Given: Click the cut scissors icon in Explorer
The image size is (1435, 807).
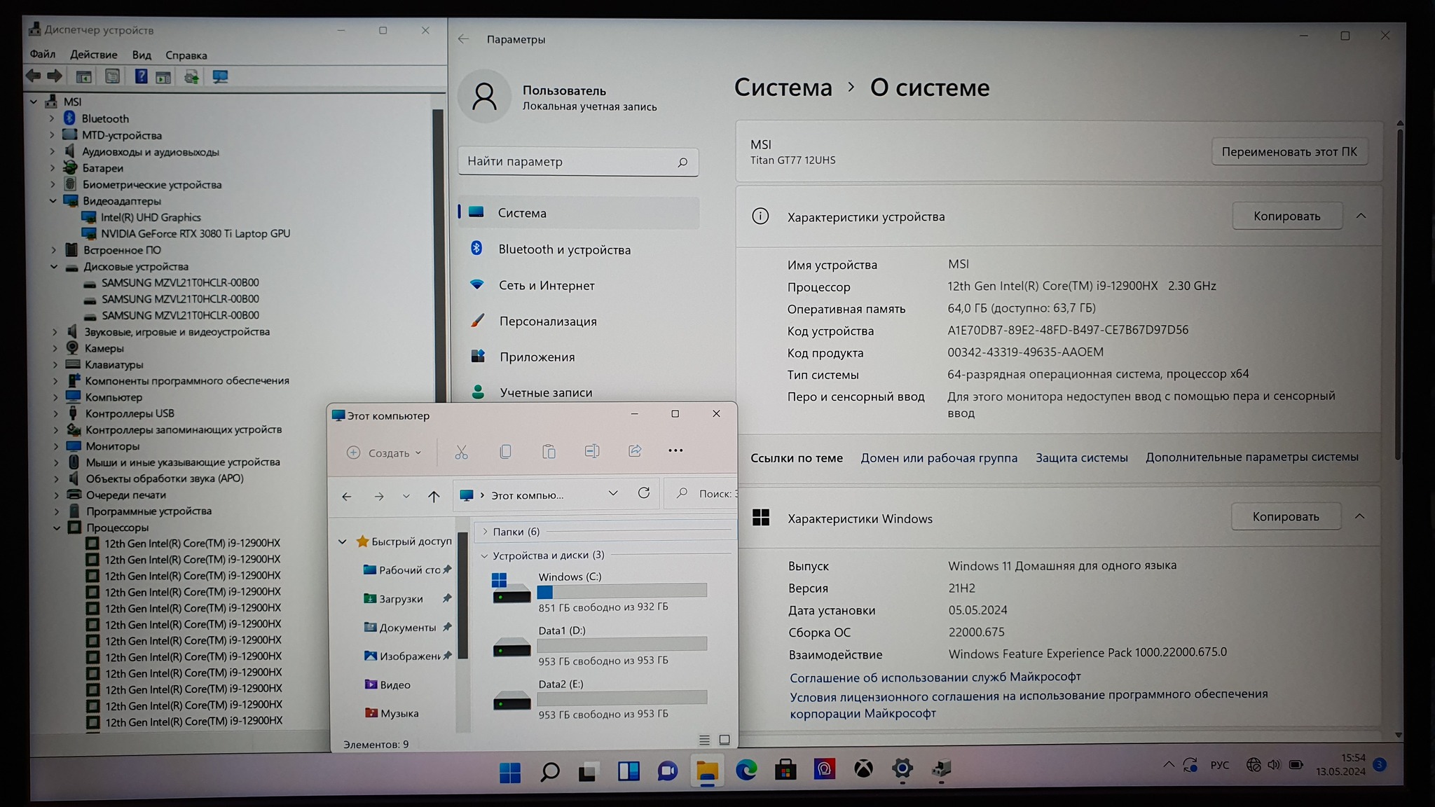Looking at the screenshot, I should (x=461, y=453).
